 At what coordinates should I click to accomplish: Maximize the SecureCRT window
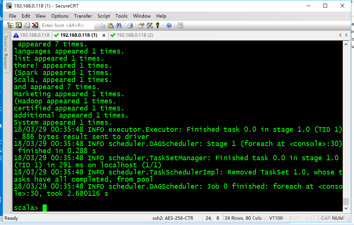[x=325, y=6]
